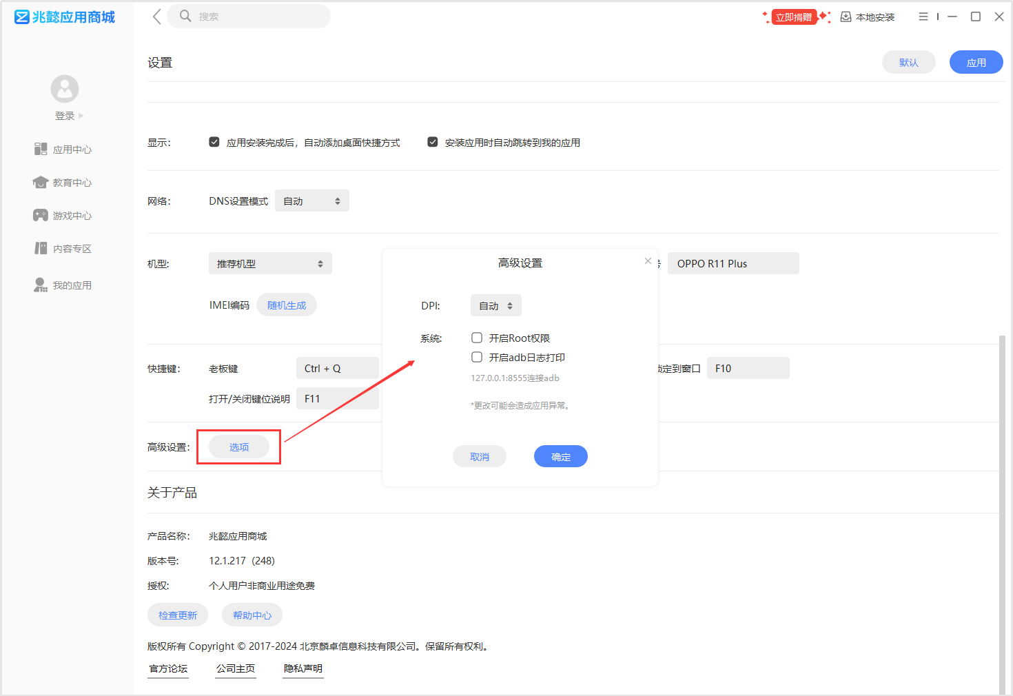Click the back arrow icon
The image size is (1013, 696).
click(x=156, y=17)
